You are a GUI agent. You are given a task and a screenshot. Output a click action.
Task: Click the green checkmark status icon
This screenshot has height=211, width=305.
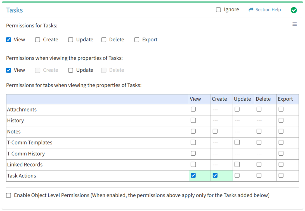point(294,10)
